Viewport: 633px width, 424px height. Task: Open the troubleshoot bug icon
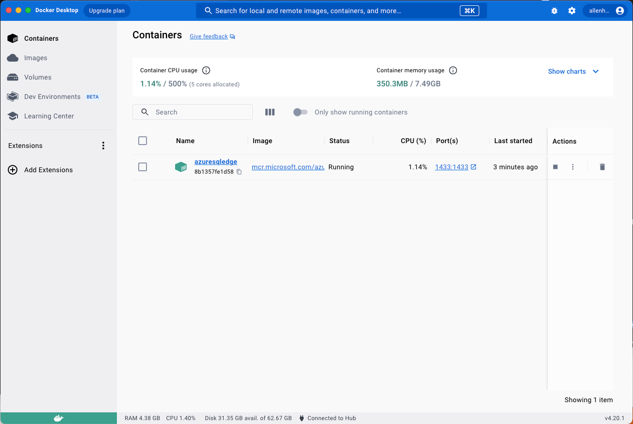[554, 11]
